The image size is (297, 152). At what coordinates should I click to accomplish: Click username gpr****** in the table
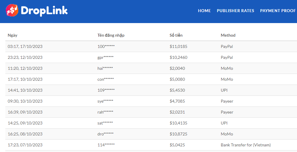[106, 57]
